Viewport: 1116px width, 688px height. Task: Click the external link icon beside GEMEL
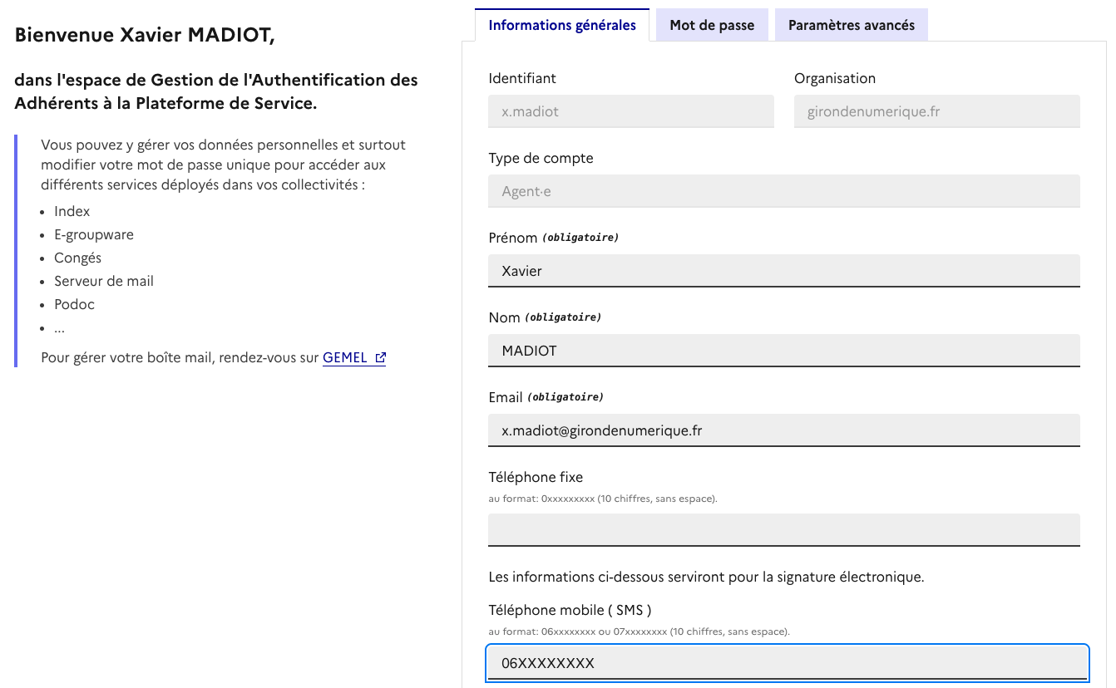coord(380,357)
